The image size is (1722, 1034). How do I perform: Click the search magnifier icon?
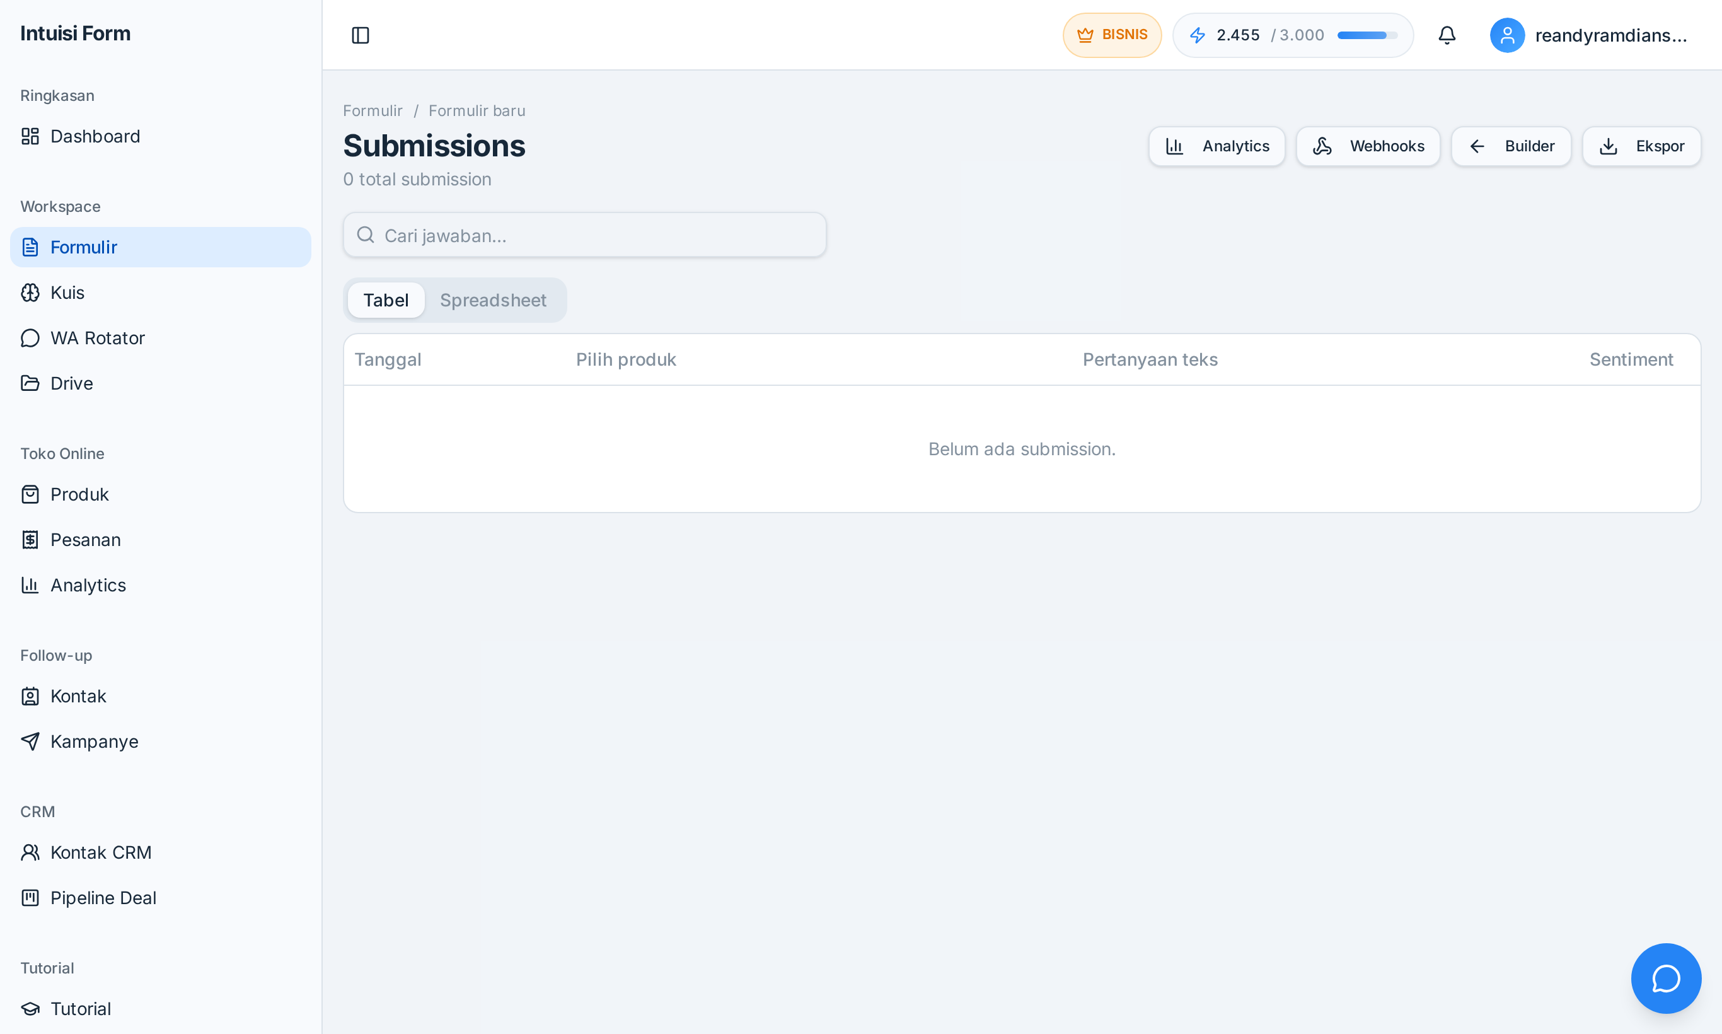tap(365, 235)
